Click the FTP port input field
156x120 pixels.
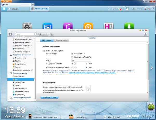(x=81, y=60)
